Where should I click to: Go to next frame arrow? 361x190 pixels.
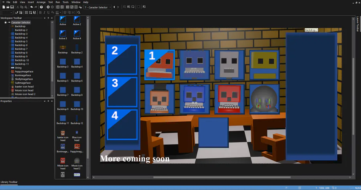click(x=118, y=7)
